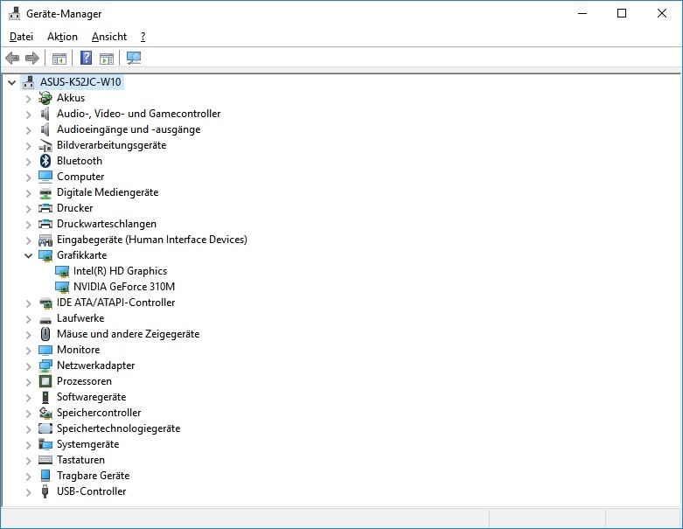Image resolution: width=683 pixels, height=529 pixels.
Task: Select the Computer category label
Action: pyautogui.click(x=80, y=177)
